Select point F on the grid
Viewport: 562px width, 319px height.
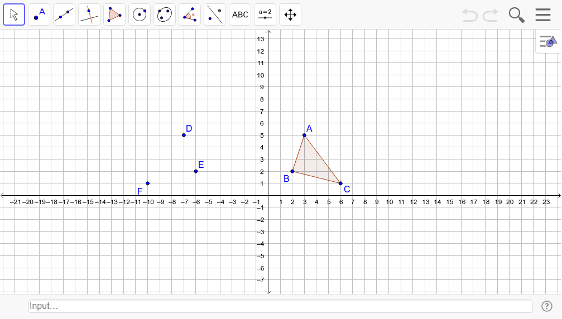pyautogui.click(x=148, y=183)
